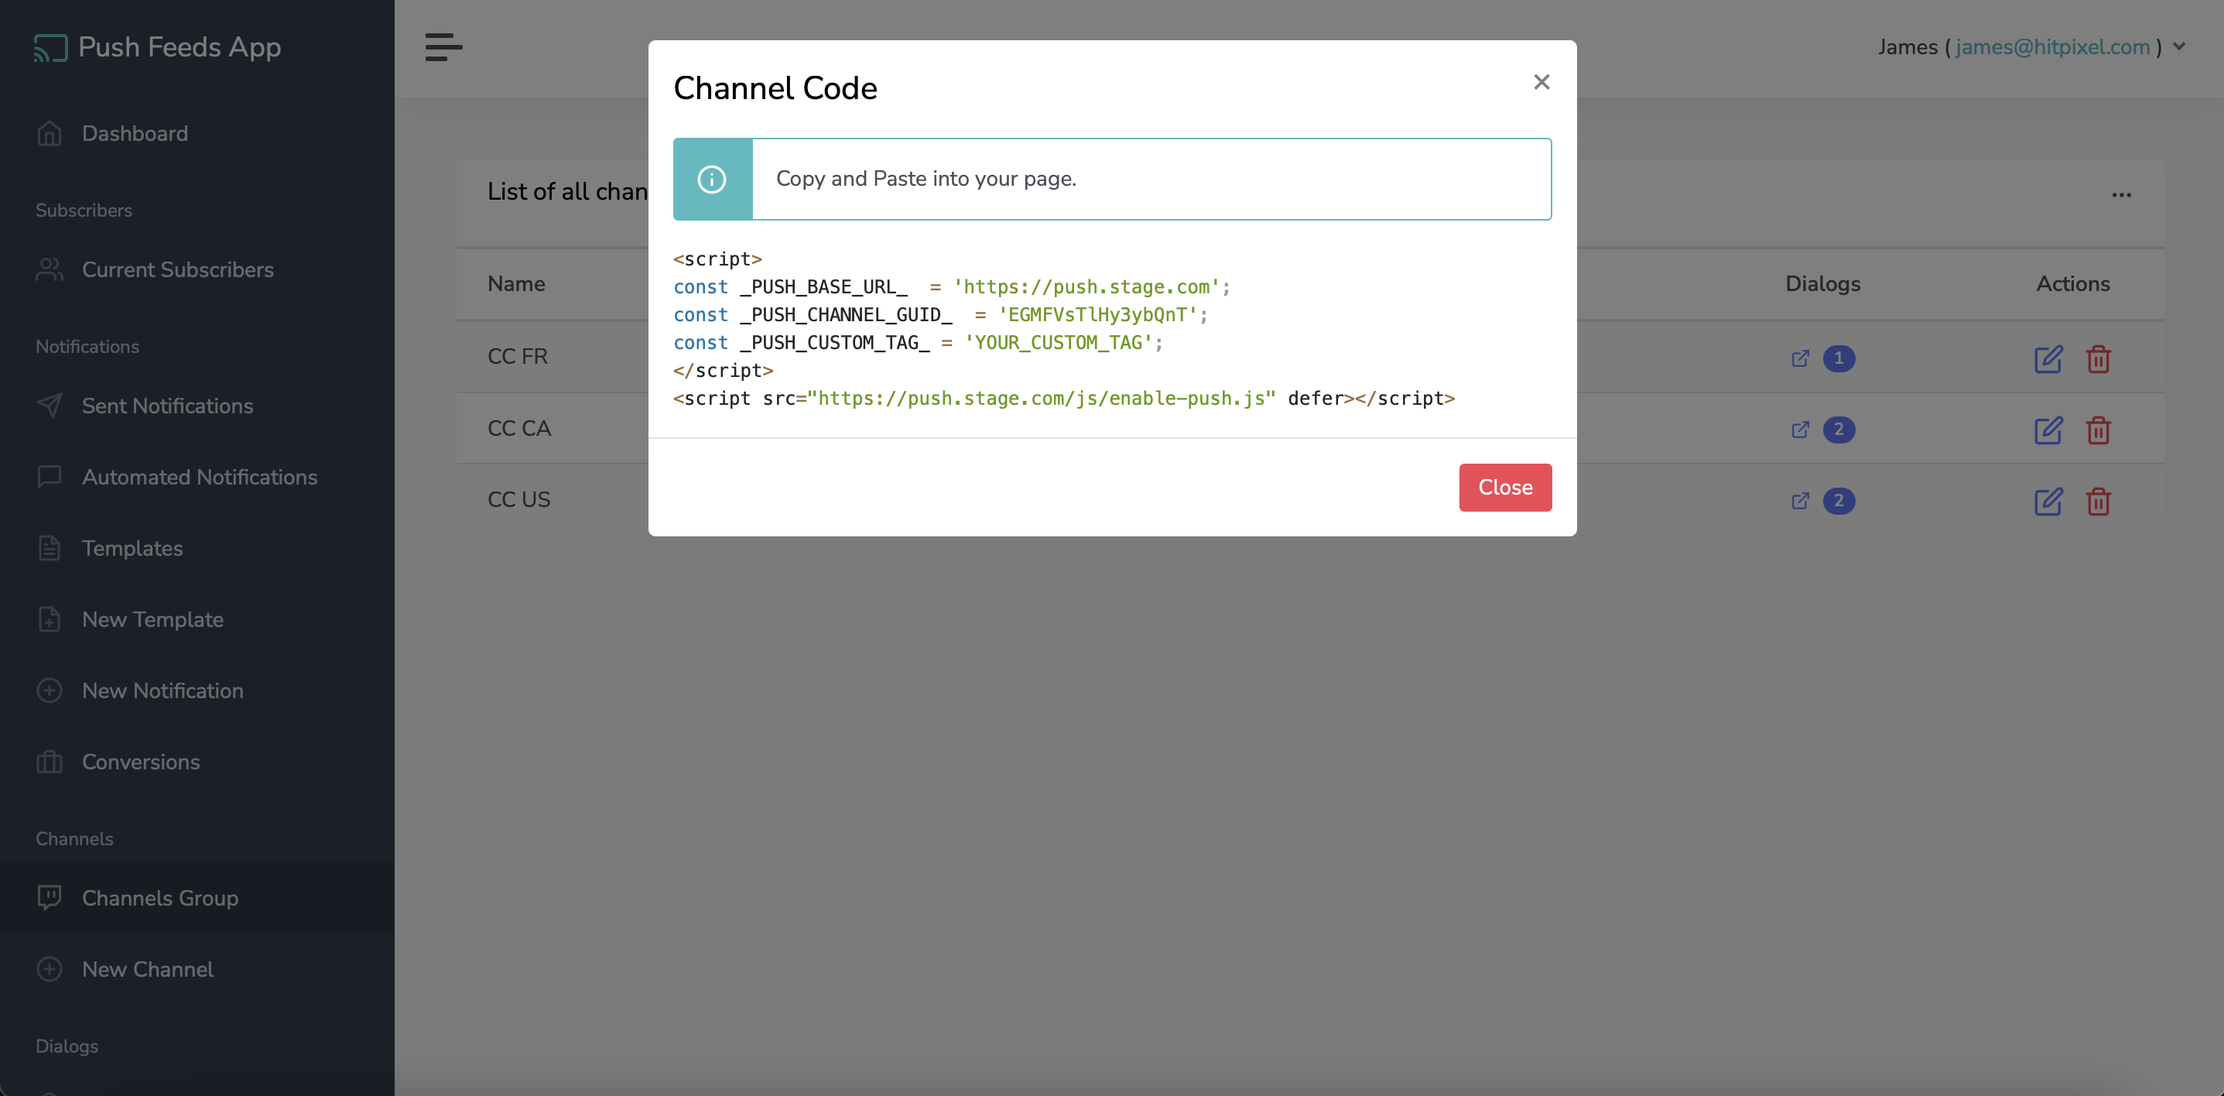The height and width of the screenshot is (1096, 2224).
Task: Click the Name column header
Action: (516, 284)
